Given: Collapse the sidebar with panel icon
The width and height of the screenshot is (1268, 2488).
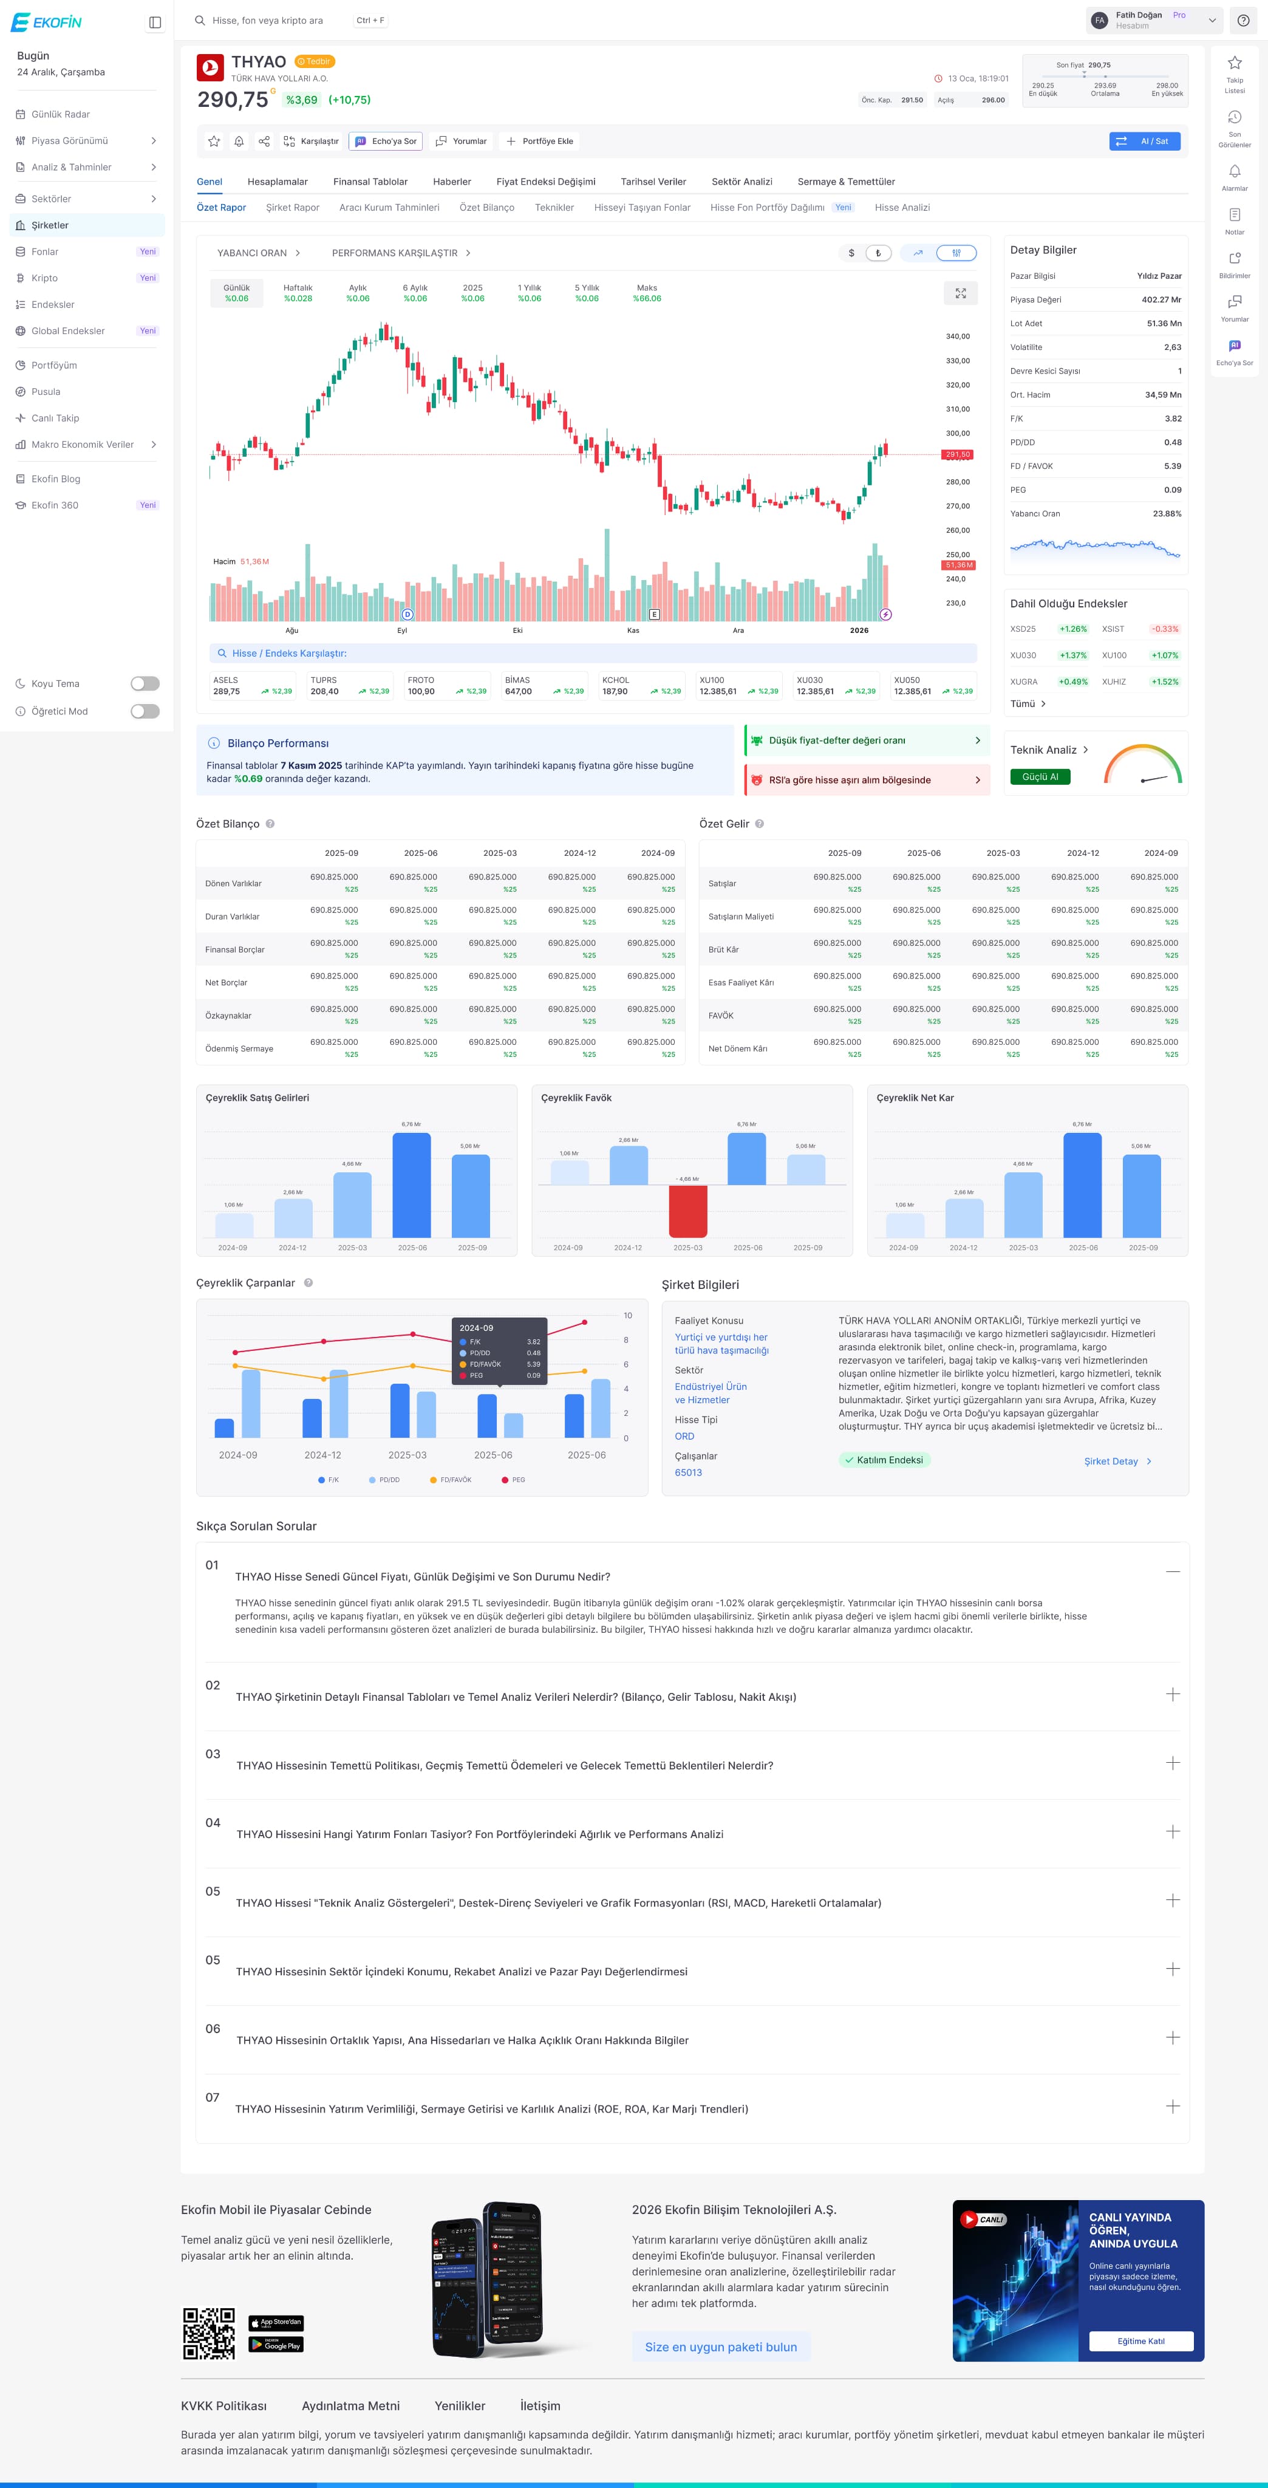Looking at the screenshot, I should [154, 22].
